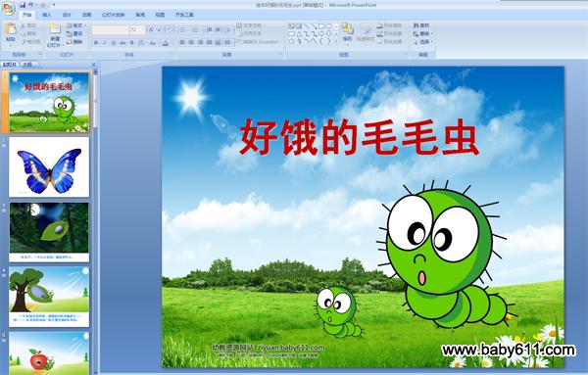Click the Replace (替换) button
This screenshot has width=588, height=375.
tap(422, 33)
